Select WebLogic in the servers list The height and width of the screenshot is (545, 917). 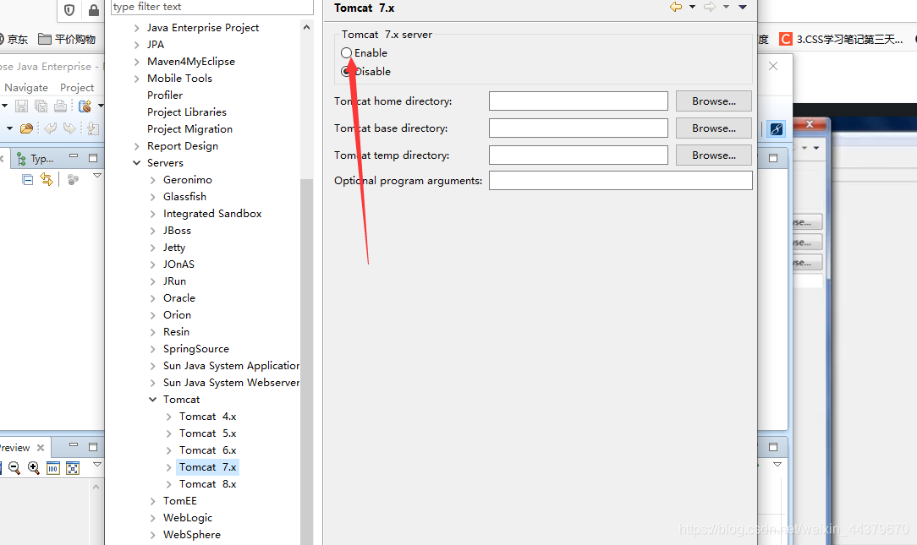188,518
